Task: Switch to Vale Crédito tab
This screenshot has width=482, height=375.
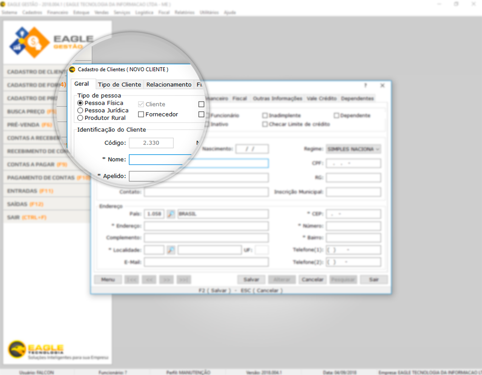Action: pos(322,98)
